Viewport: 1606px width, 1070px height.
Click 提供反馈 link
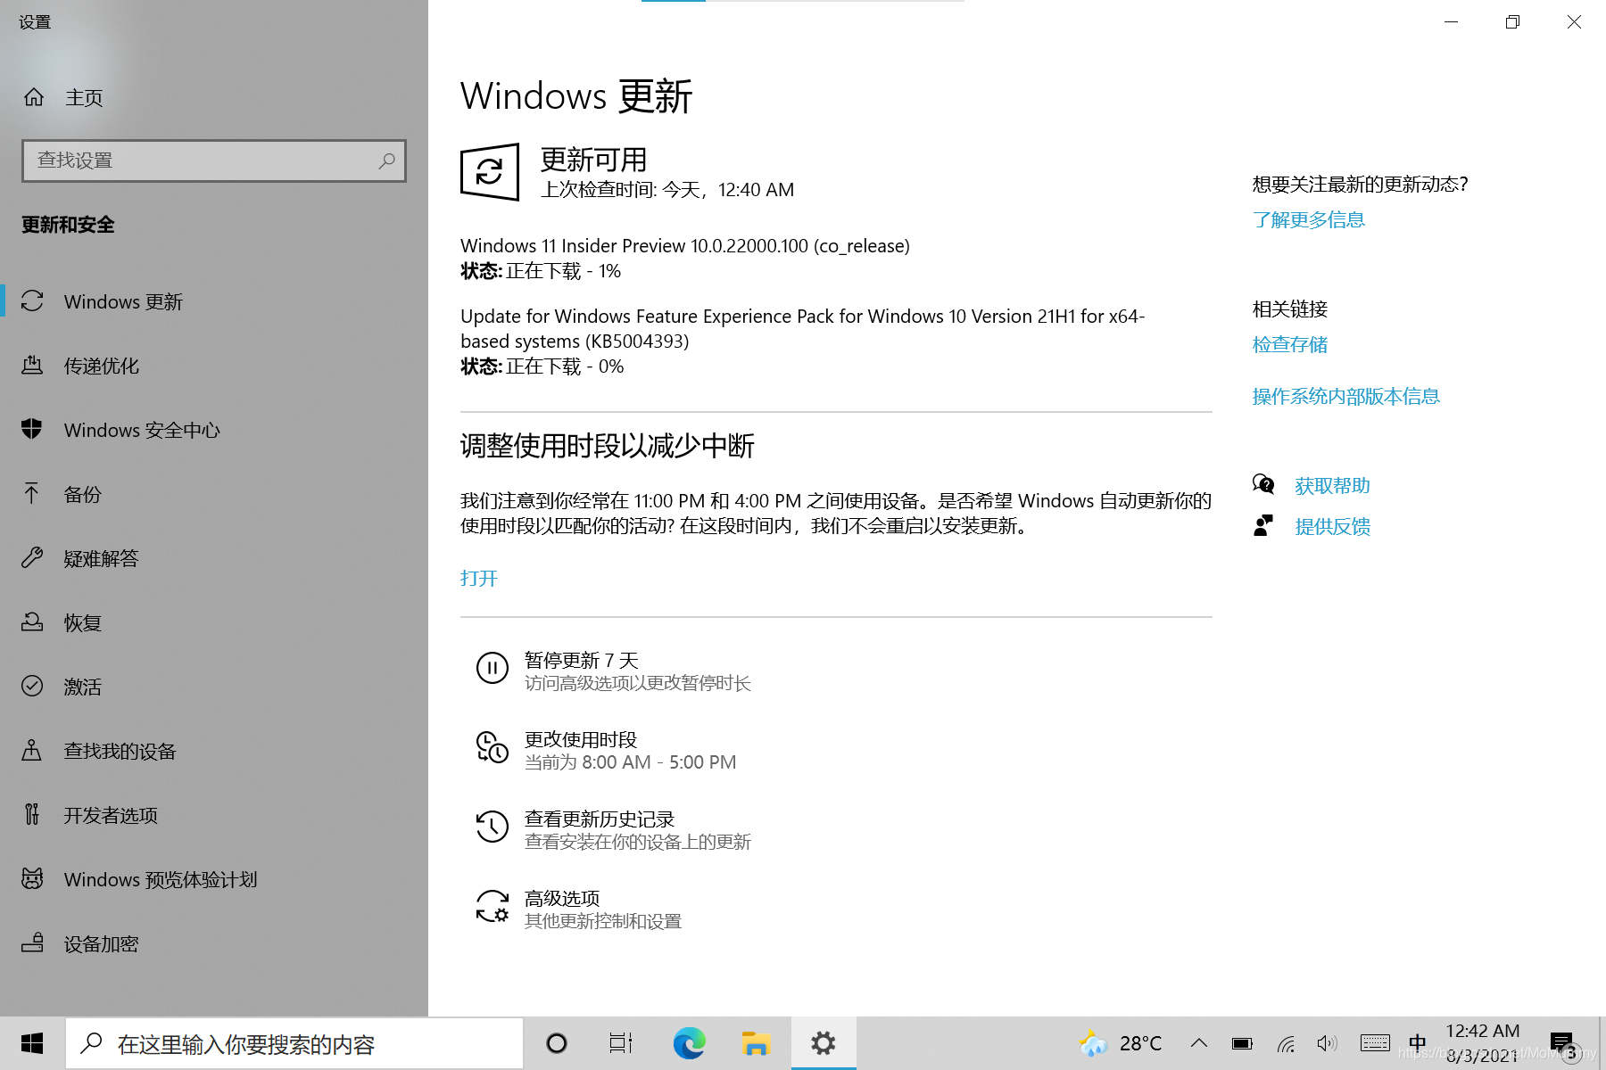[1332, 526]
